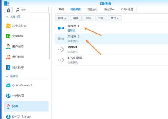Select the 局域网 1 label

point(73,26)
